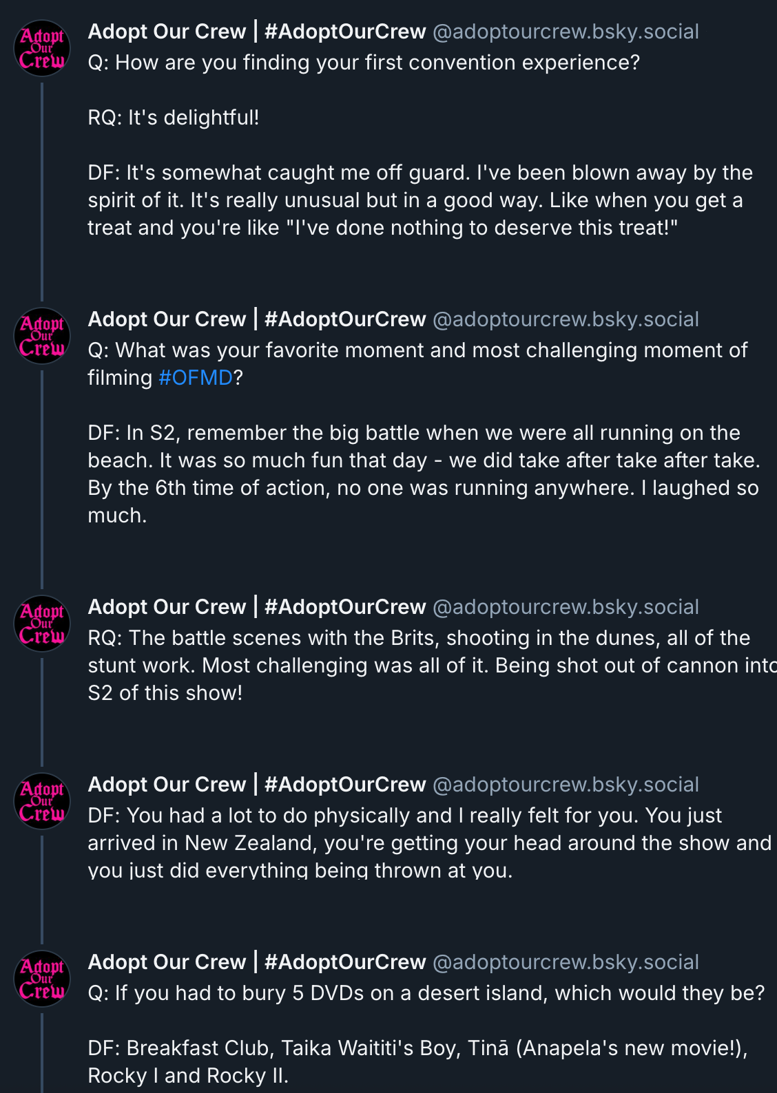
Task: Open display name on the New Zealand post
Action: click(256, 785)
